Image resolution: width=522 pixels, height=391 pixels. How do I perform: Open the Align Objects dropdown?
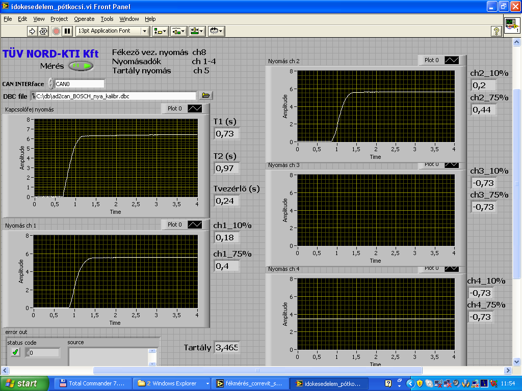tap(161, 31)
